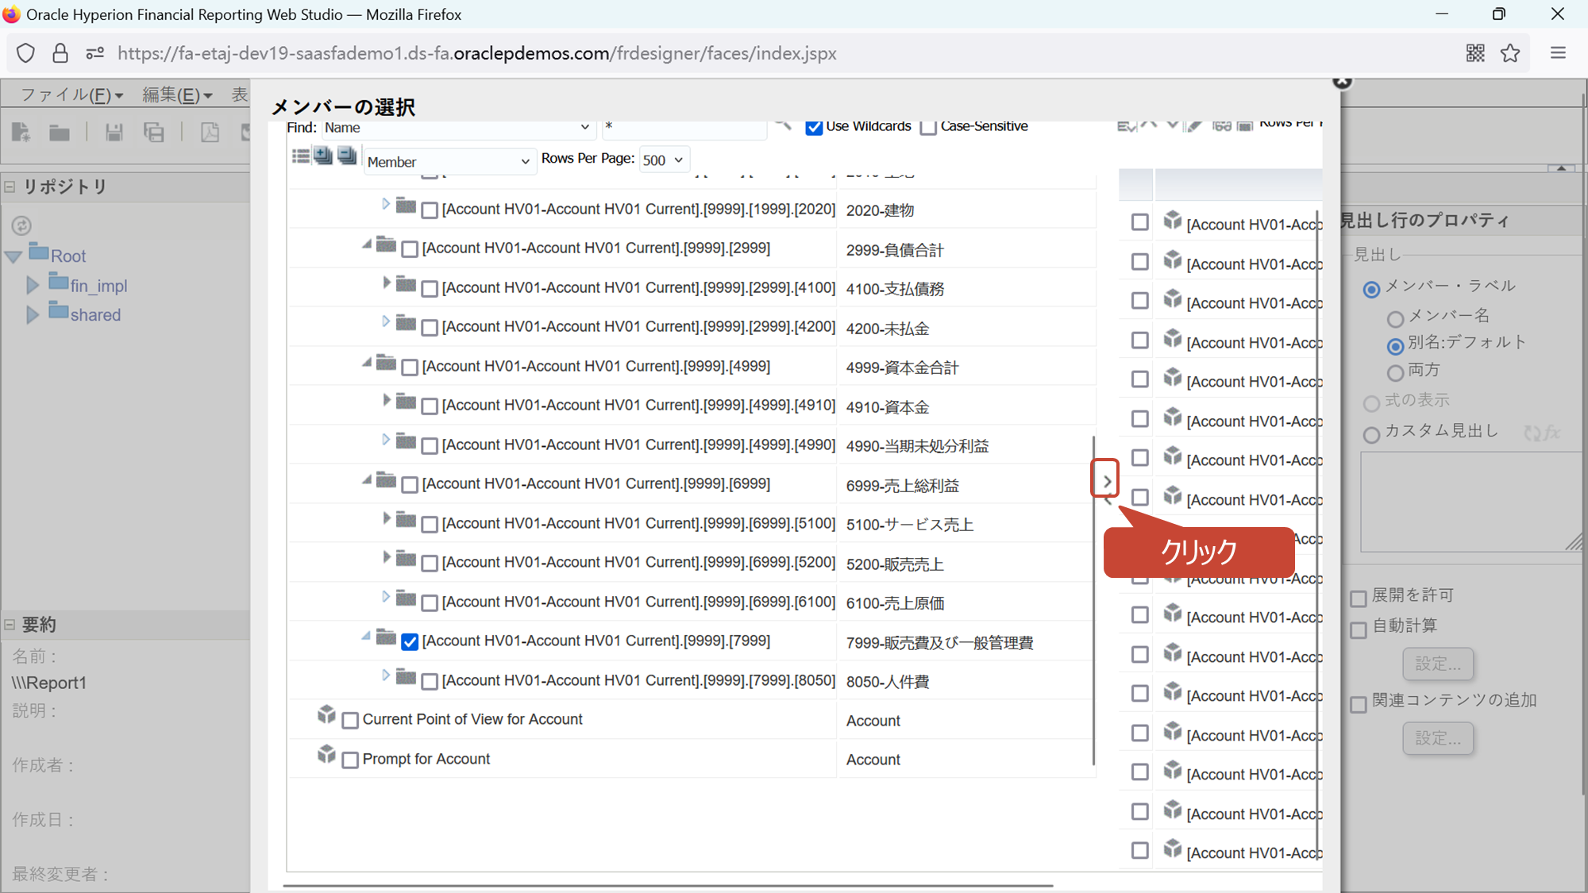
Task: Enable the Case-Sensitive checkbox
Action: click(x=928, y=128)
